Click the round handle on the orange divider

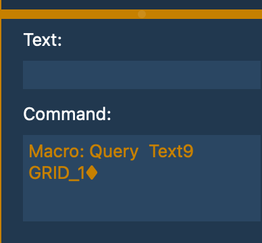(x=142, y=14)
